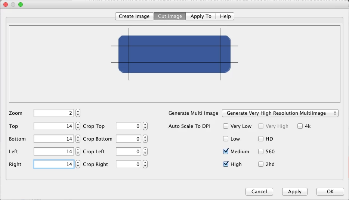Adjust the Zoom stepper arrows

(78, 113)
